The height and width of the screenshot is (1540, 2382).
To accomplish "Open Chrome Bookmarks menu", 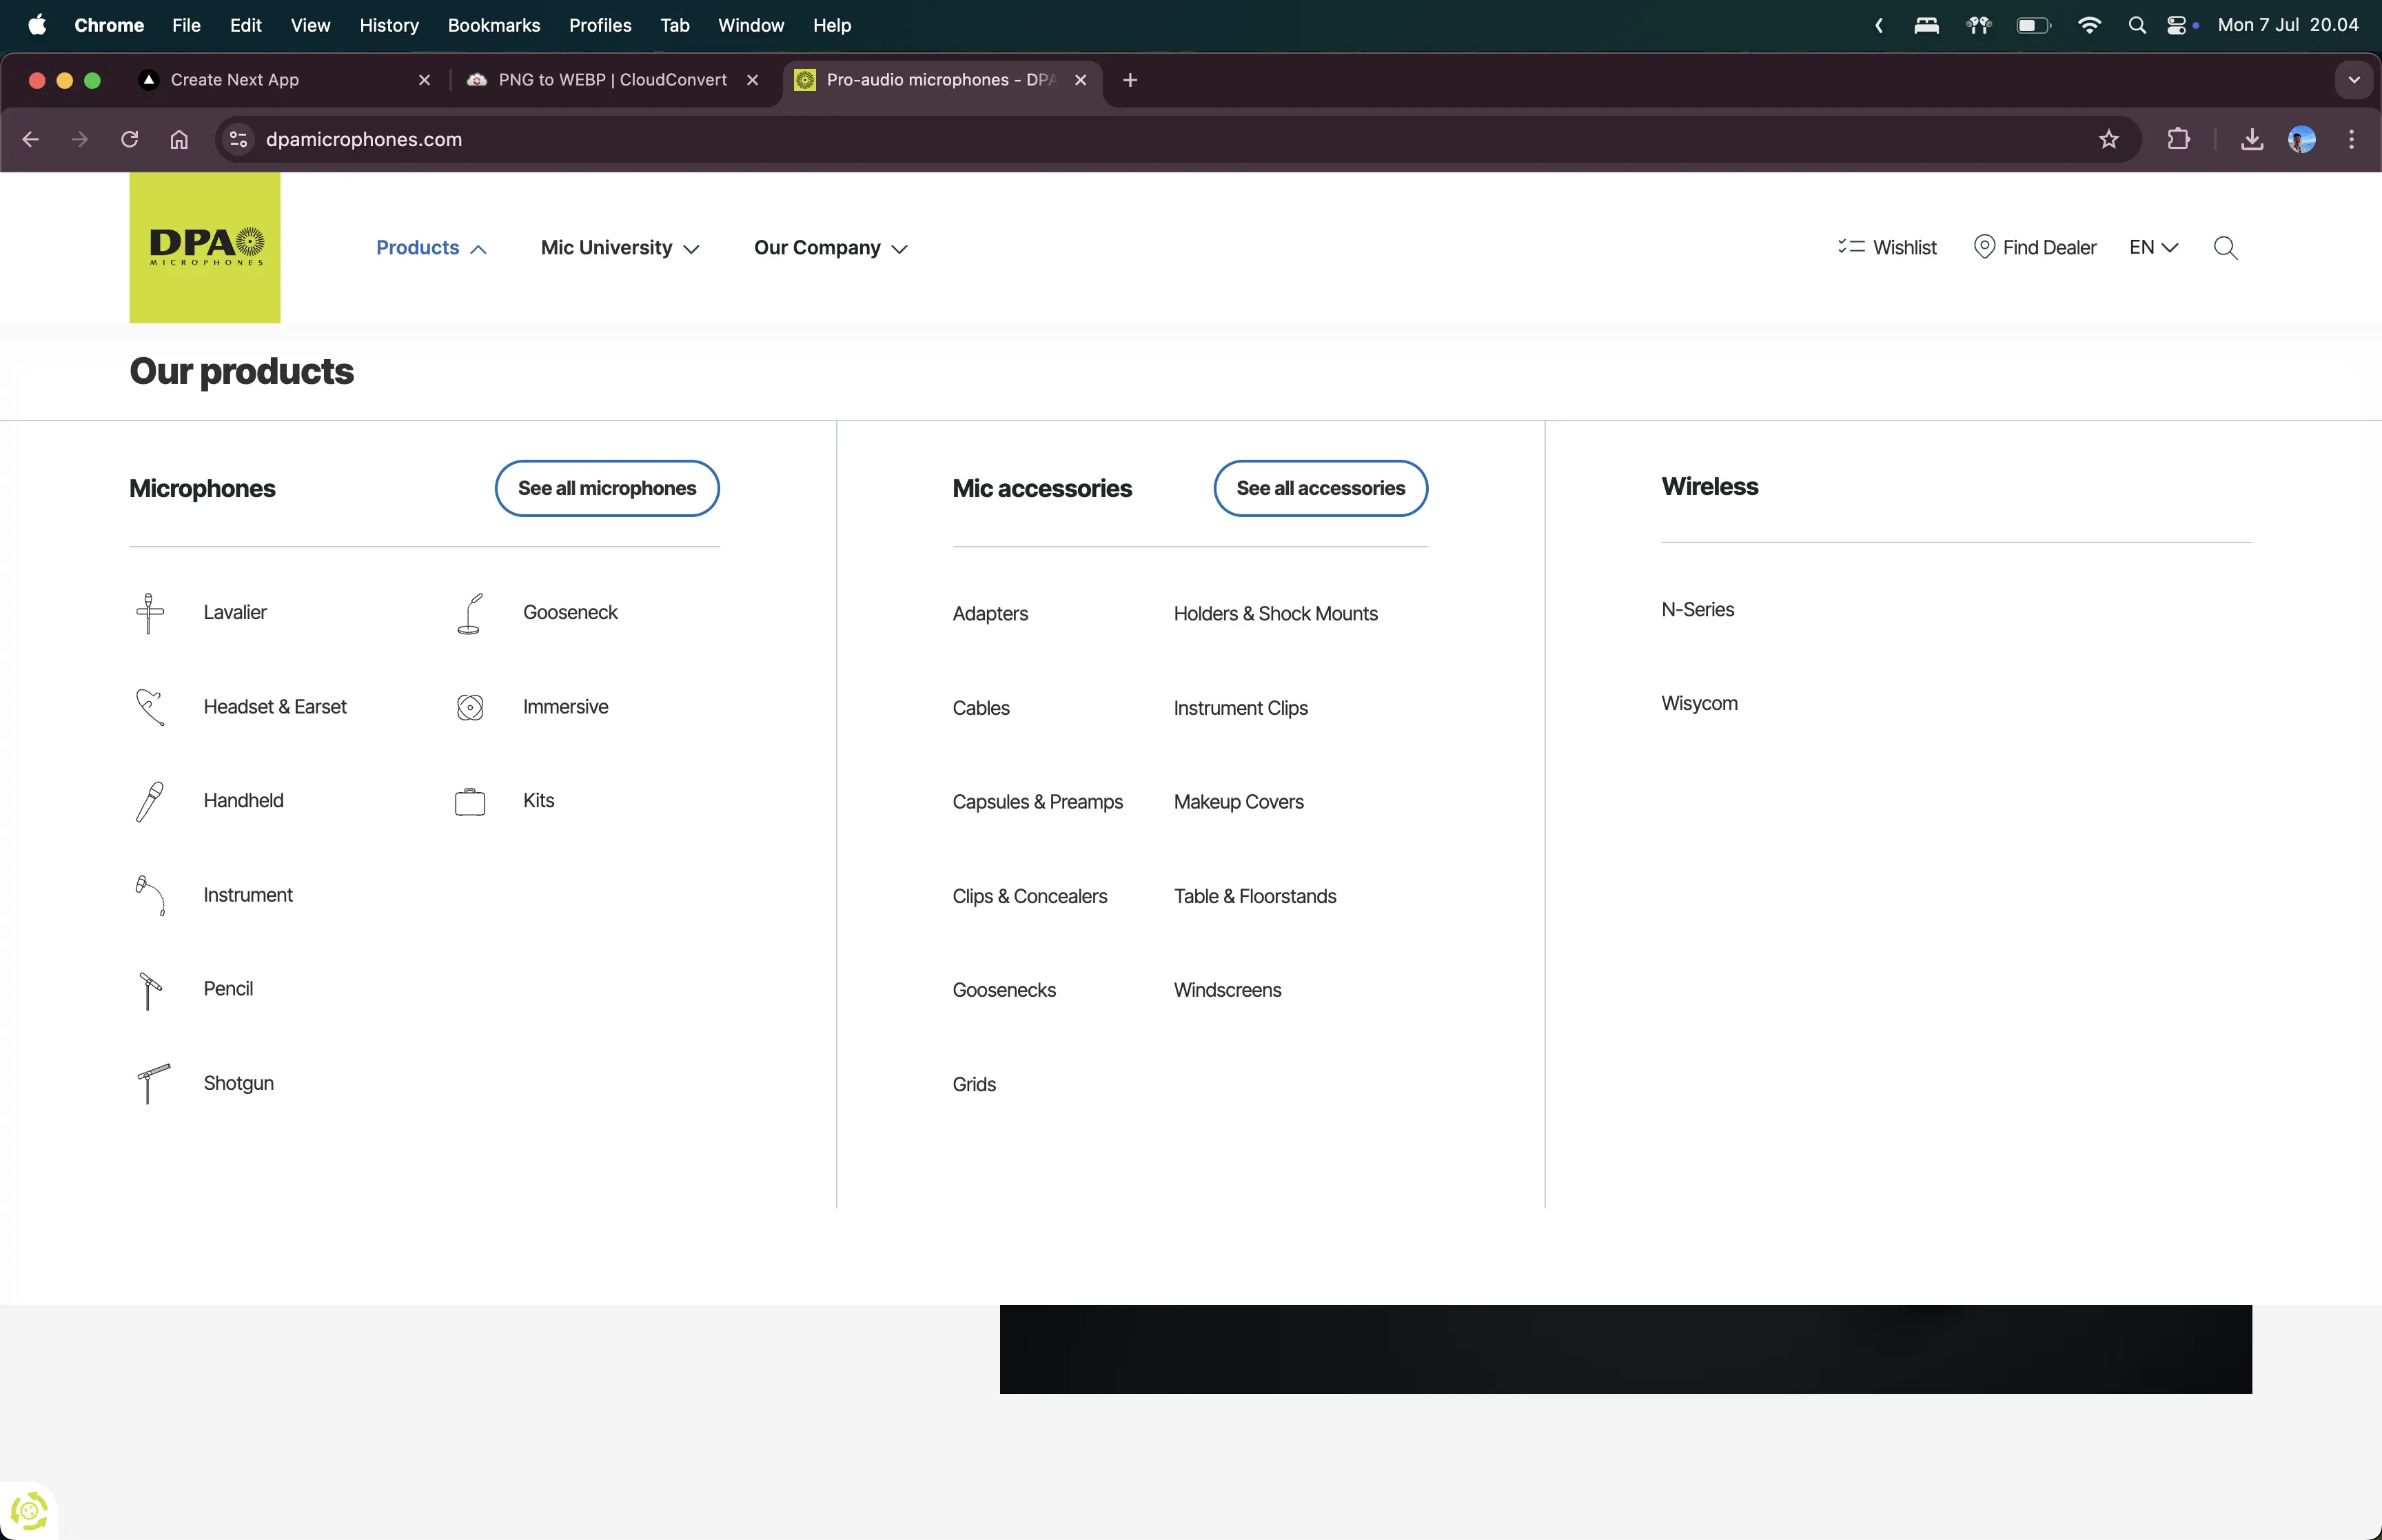I will (x=493, y=25).
